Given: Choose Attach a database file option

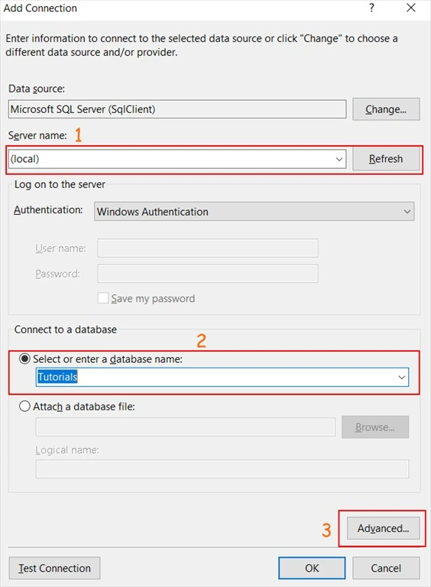Looking at the screenshot, I should coord(24,406).
